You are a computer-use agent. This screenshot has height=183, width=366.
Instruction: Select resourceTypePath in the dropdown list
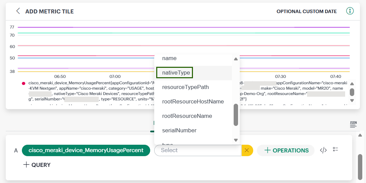[x=193, y=87]
